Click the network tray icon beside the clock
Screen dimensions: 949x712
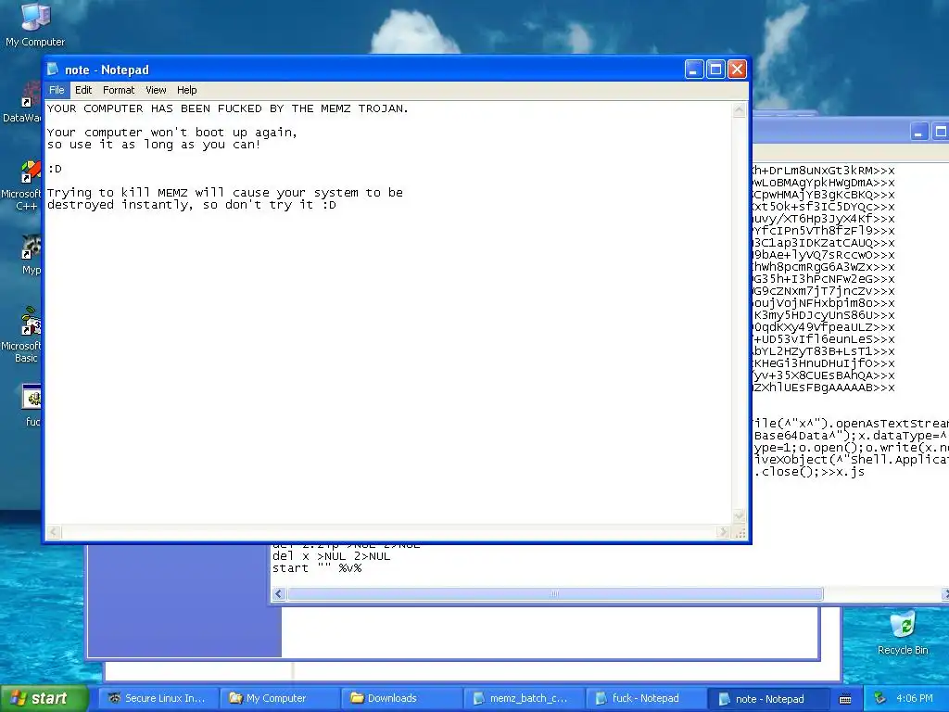tap(880, 698)
